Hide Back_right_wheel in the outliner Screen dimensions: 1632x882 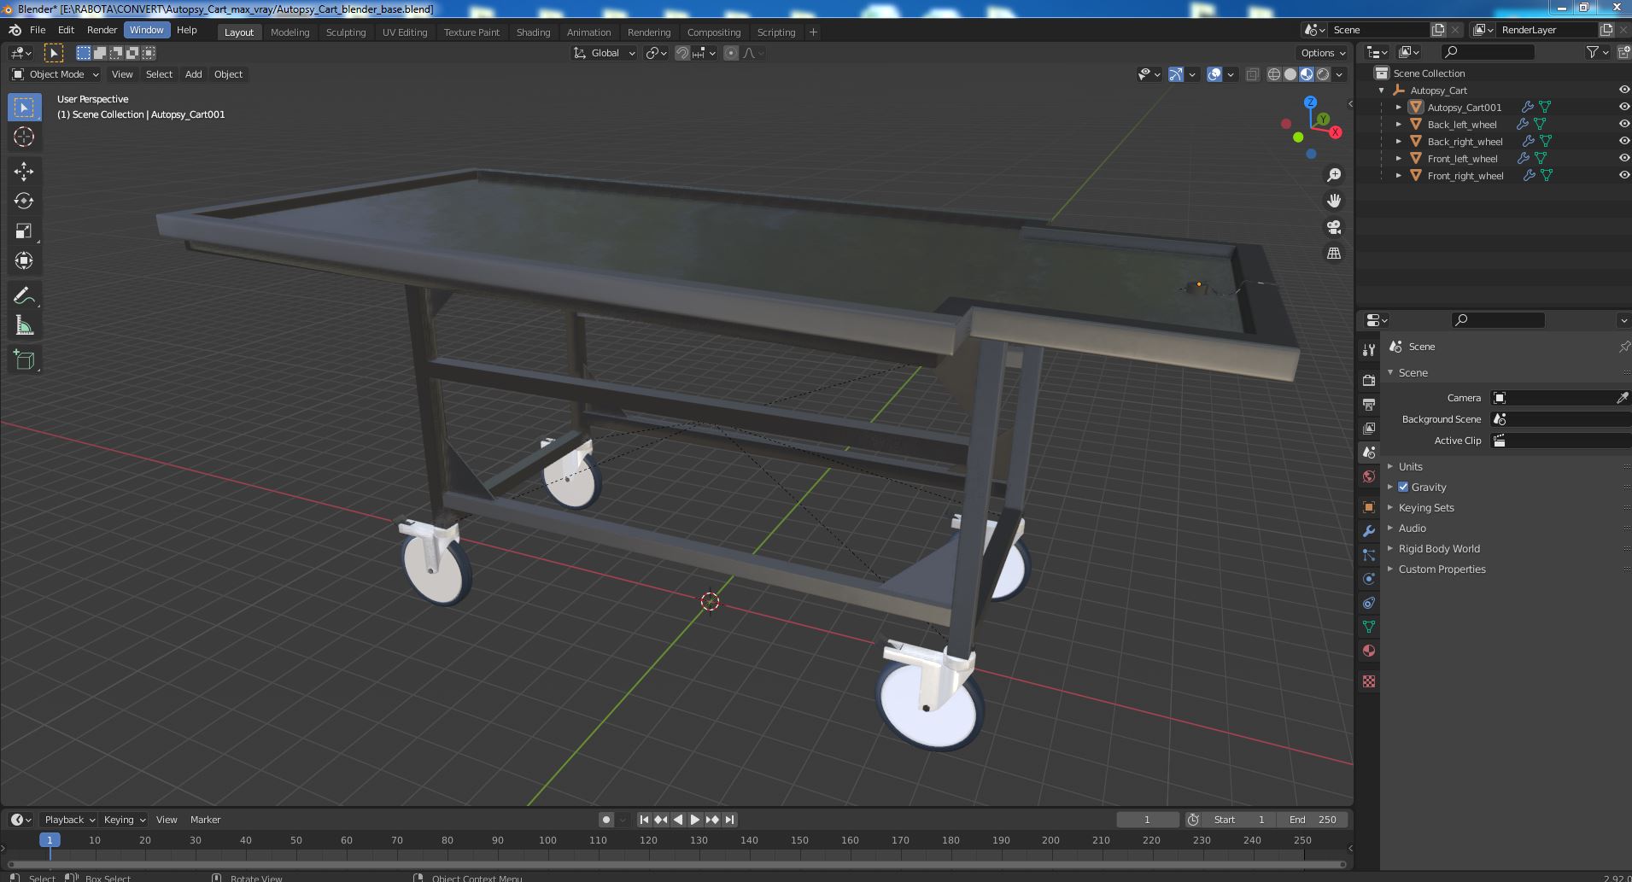1623,141
